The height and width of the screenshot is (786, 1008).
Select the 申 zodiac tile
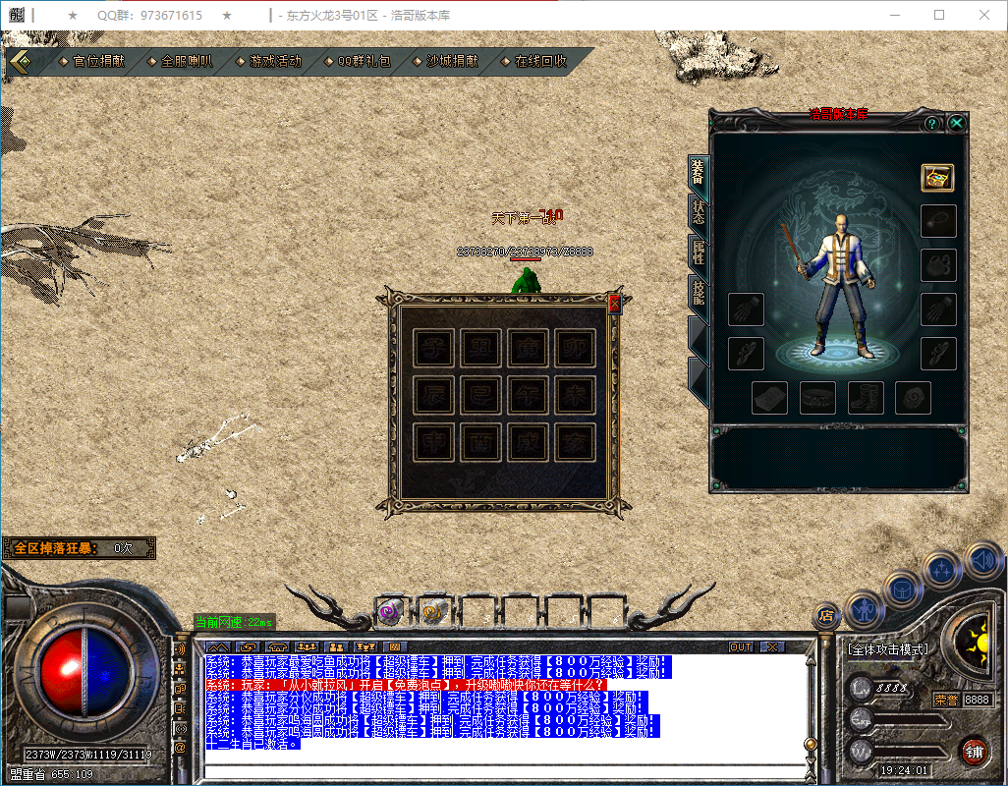[433, 442]
